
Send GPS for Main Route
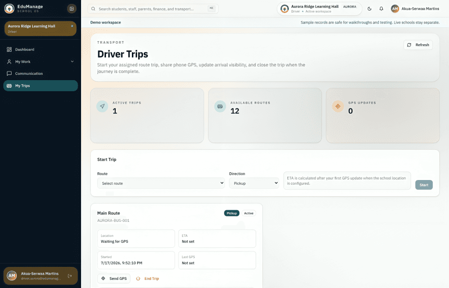click(114, 278)
